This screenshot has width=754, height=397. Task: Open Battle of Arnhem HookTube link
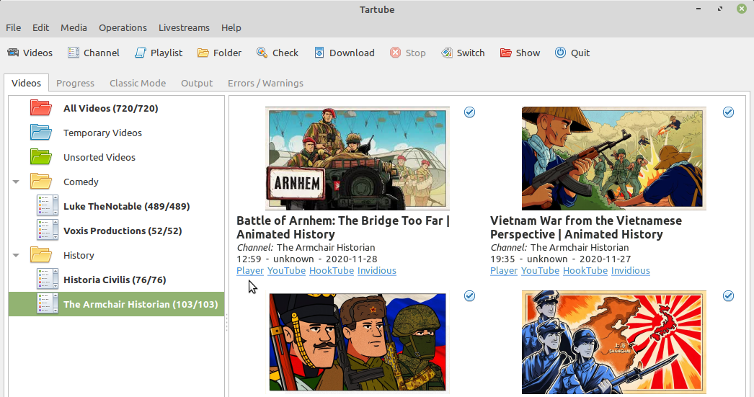[332, 270]
